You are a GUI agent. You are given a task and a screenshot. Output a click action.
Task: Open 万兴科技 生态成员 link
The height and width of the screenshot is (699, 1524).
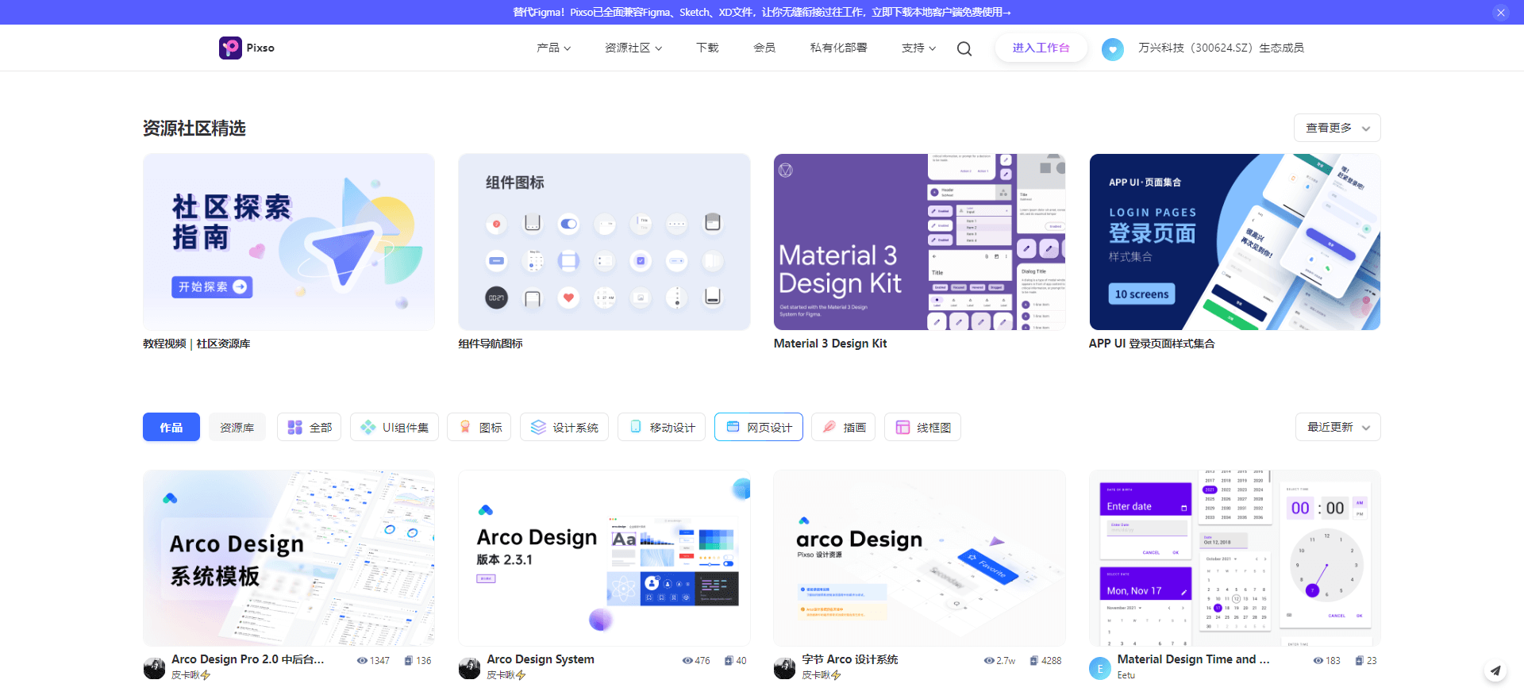click(x=1221, y=48)
